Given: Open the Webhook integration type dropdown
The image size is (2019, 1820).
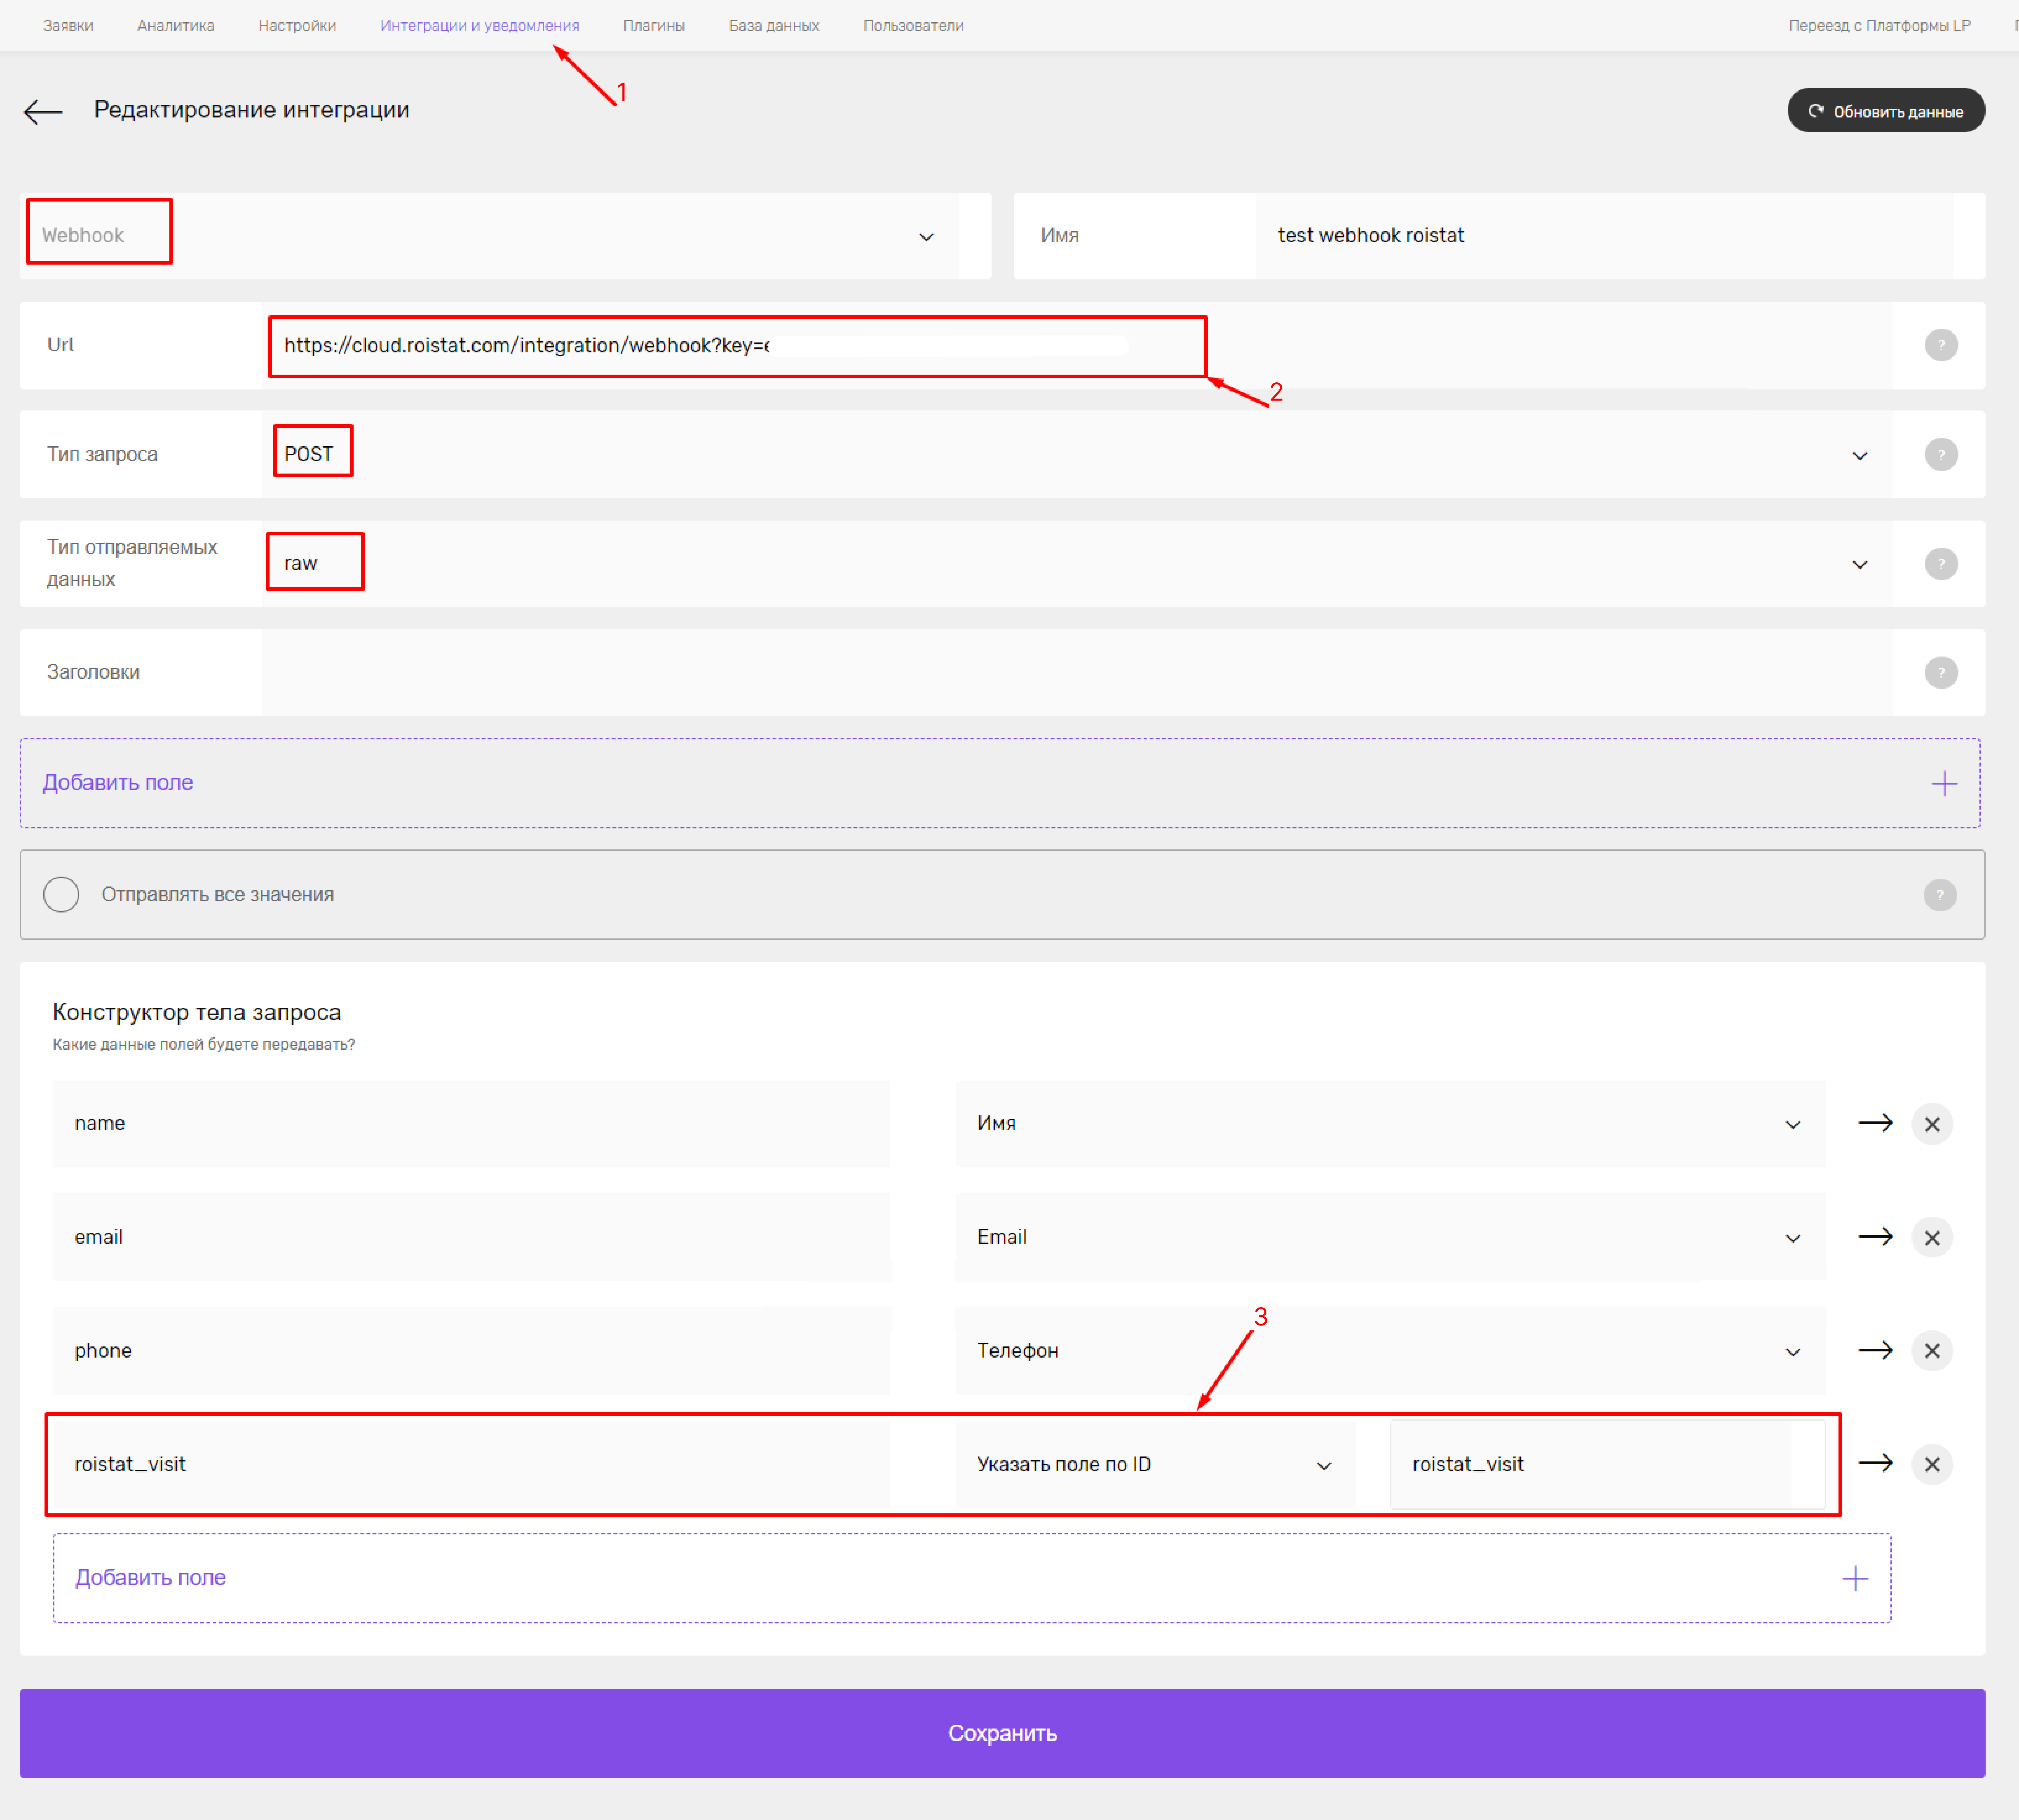Looking at the screenshot, I should point(490,236).
